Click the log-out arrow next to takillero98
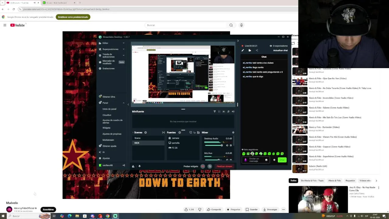 (124, 165)
